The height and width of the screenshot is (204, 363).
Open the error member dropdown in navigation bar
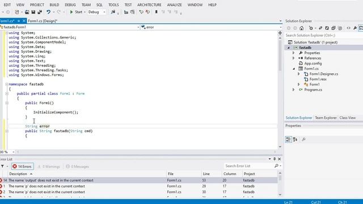(280, 27)
